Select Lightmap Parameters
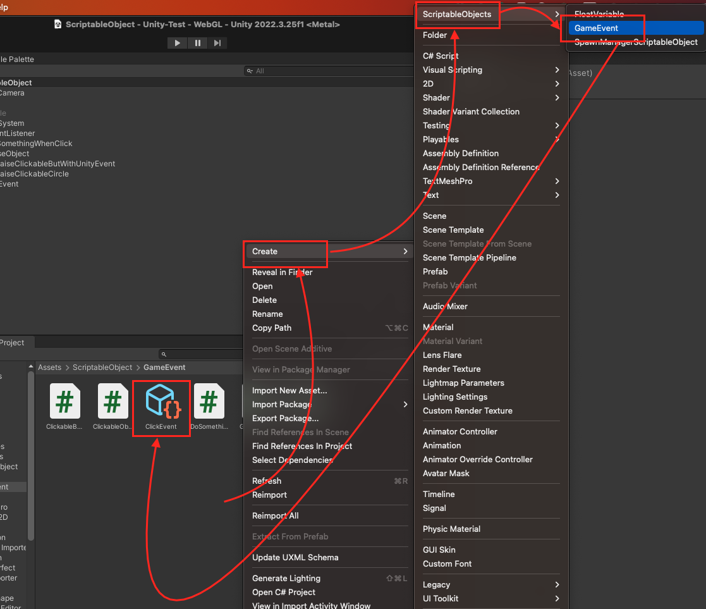 click(490, 383)
